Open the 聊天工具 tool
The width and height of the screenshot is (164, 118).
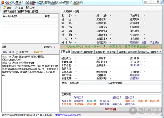click(79, 97)
